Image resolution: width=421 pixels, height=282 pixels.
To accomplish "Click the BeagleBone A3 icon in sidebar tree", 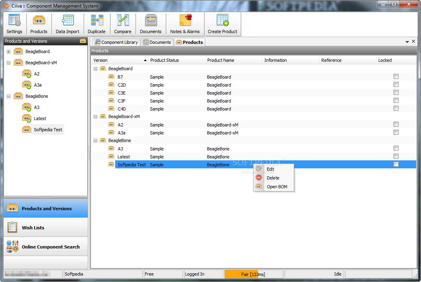I will tap(27, 107).
